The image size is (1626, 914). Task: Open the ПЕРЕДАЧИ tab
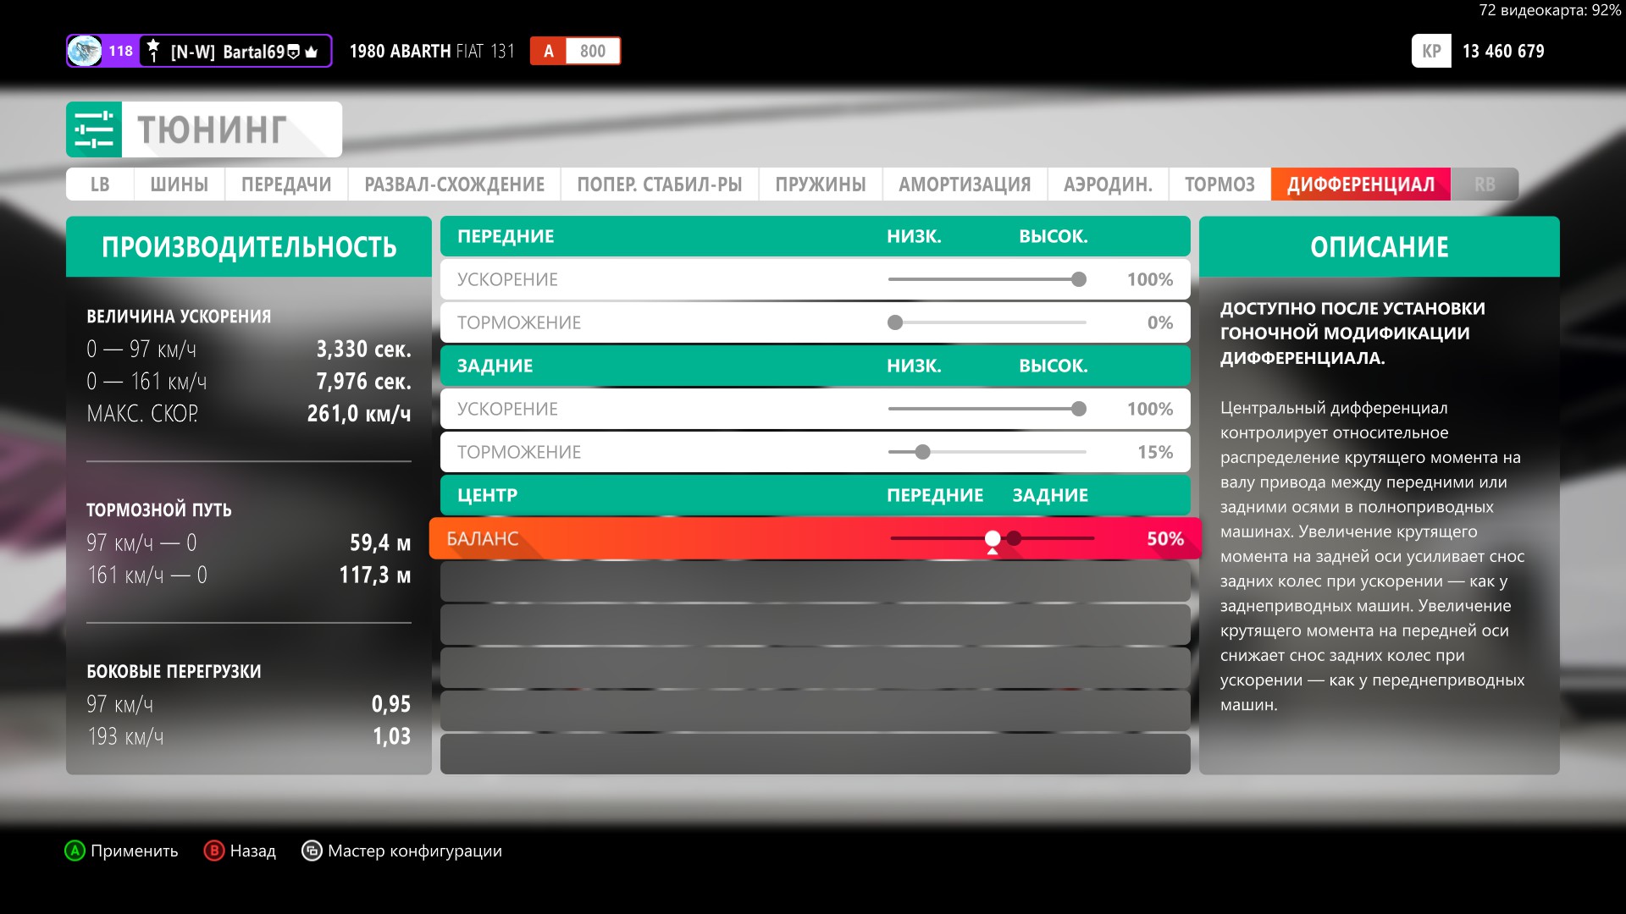[286, 184]
